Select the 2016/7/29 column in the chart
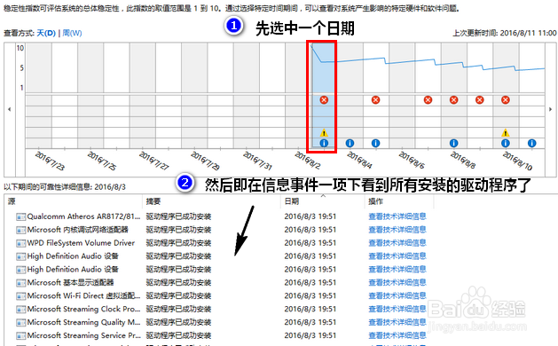558x346 pixels. (194, 96)
